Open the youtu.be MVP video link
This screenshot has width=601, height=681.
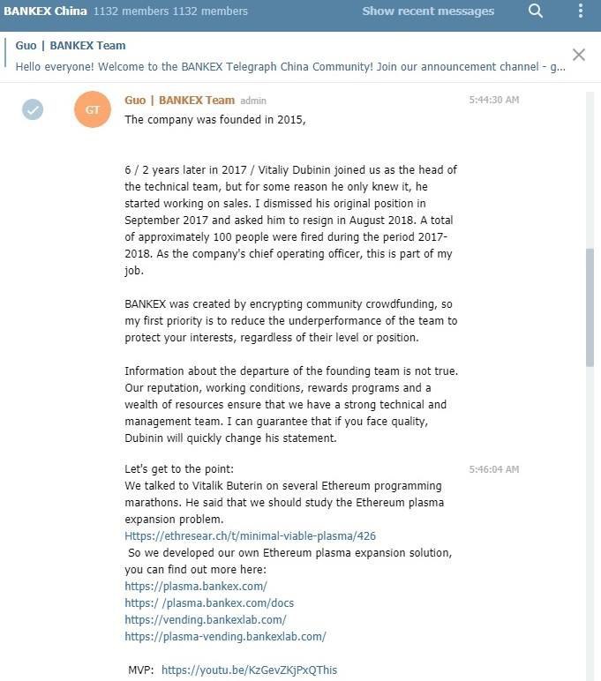pyautogui.click(x=249, y=670)
